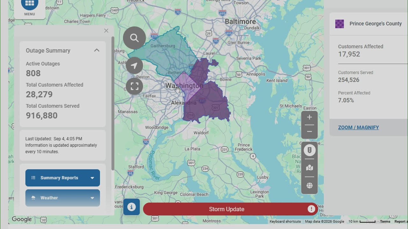Click Customers Served value 254,526
Viewport: 408px width, 229px height.
tap(349, 80)
